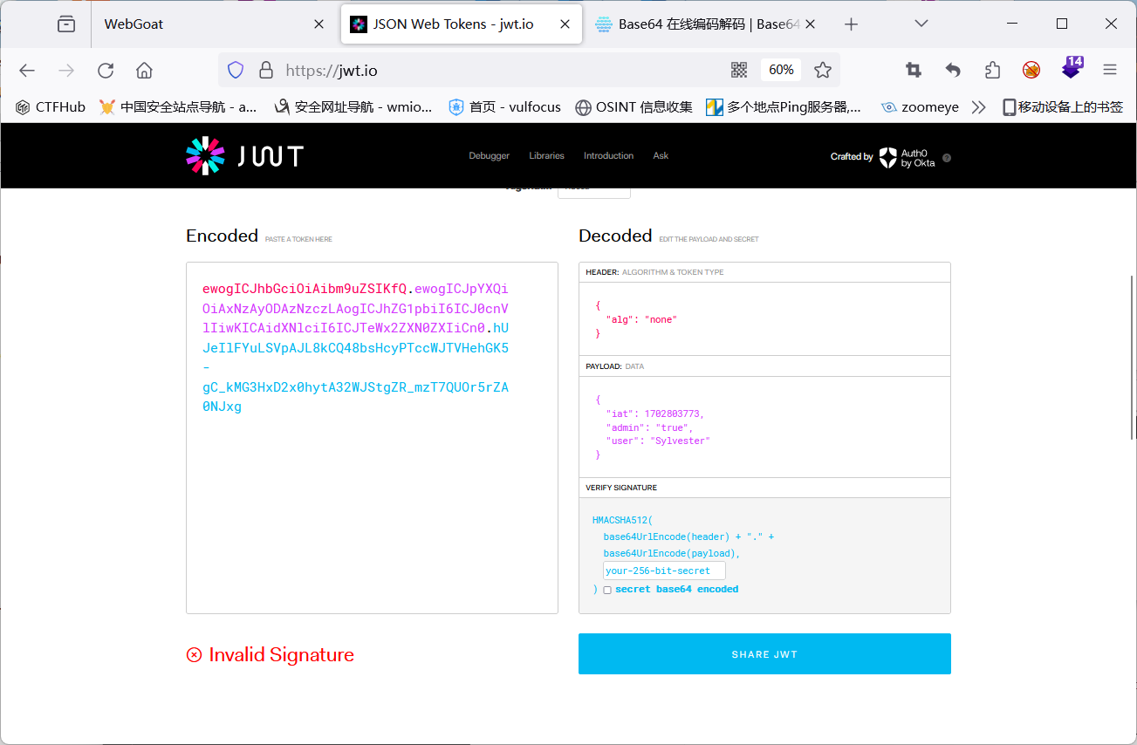Click the your-256-bit-secret input field
The width and height of the screenshot is (1137, 745).
point(664,571)
